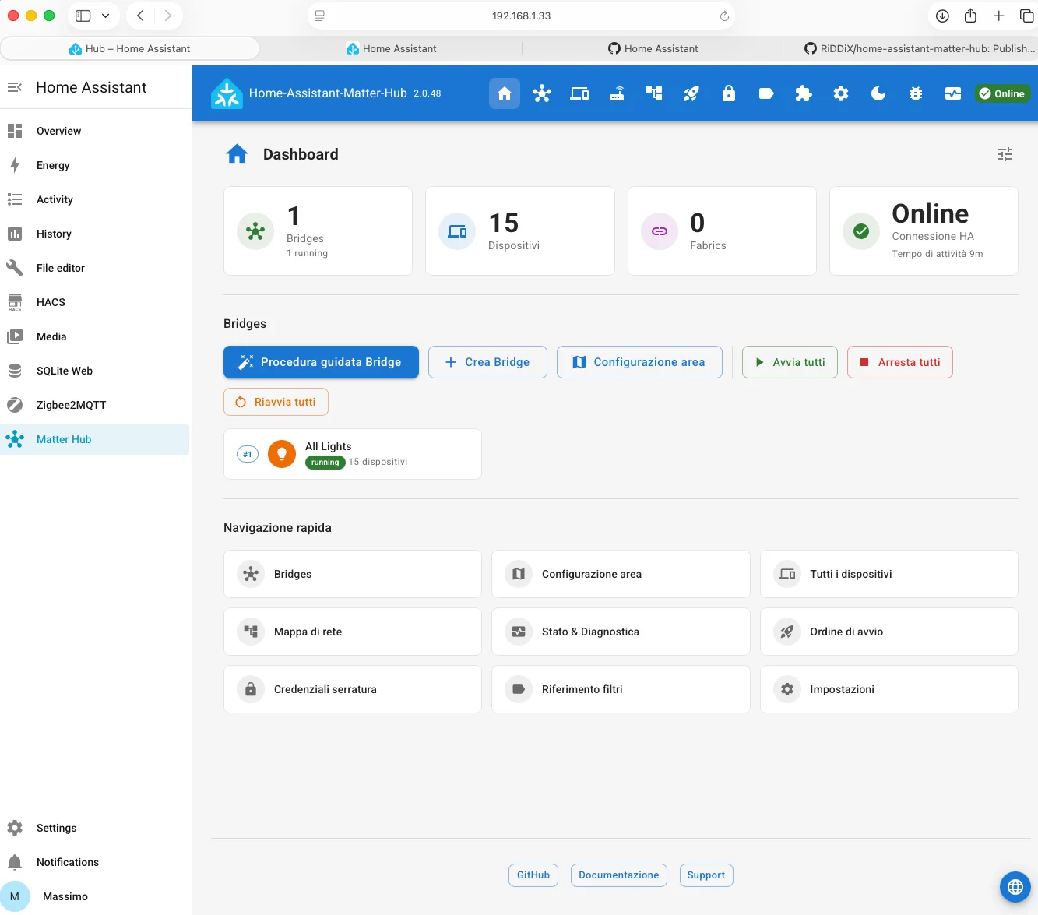Open Overview in Home Assistant sidebar
Viewport: 1038px width, 915px height.
95,131
